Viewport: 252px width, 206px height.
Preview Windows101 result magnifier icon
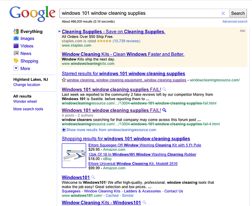coord(93,177)
